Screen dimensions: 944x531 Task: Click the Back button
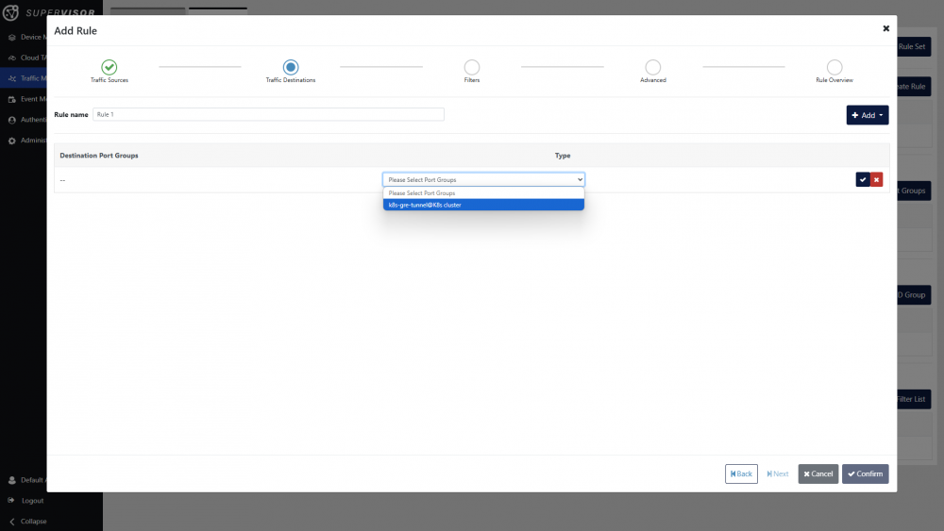(741, 473)
